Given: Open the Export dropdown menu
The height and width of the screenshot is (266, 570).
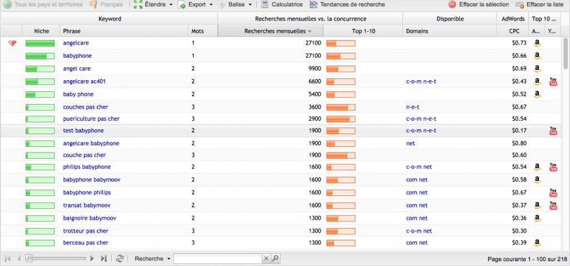Looking at the screenshot, I should pos(195,4).
